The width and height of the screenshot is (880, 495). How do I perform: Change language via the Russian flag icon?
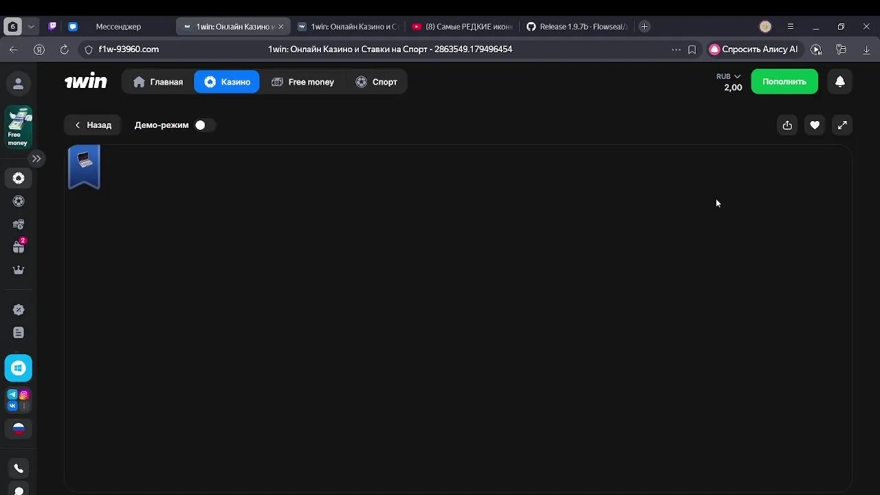pos(19,429)
